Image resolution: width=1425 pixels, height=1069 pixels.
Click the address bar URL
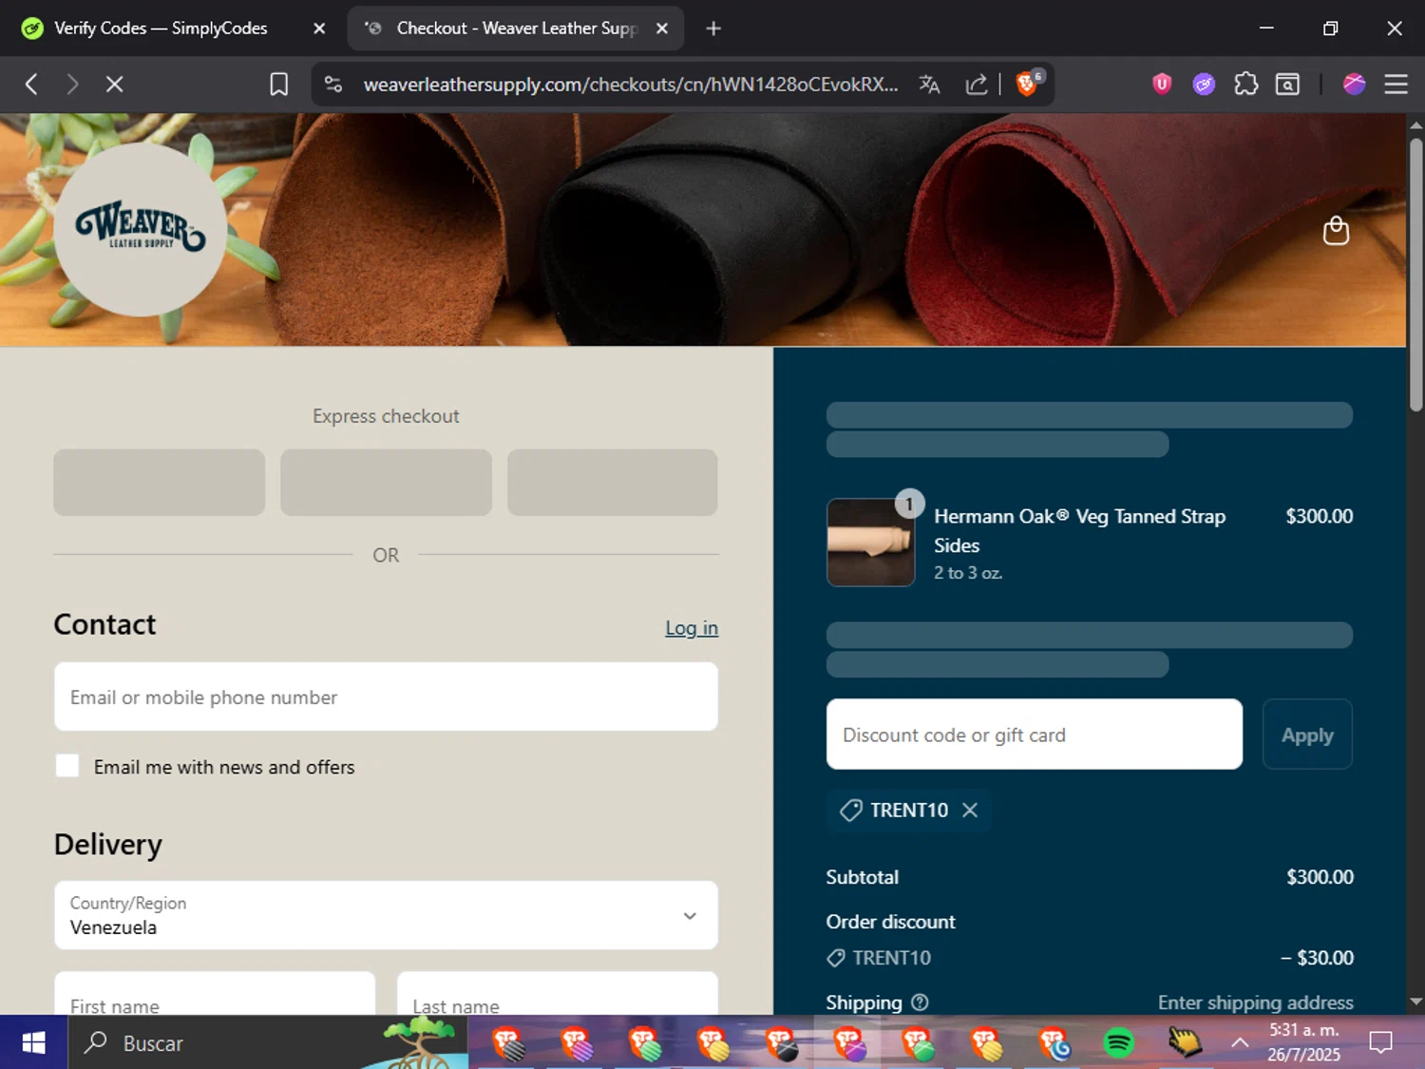[631, 85]
